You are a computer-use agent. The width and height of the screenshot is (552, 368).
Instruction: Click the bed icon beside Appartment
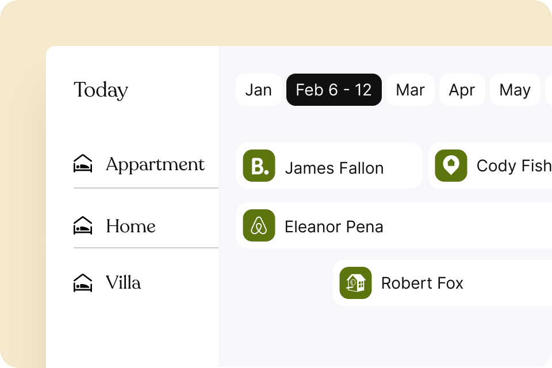click(84, 164)
